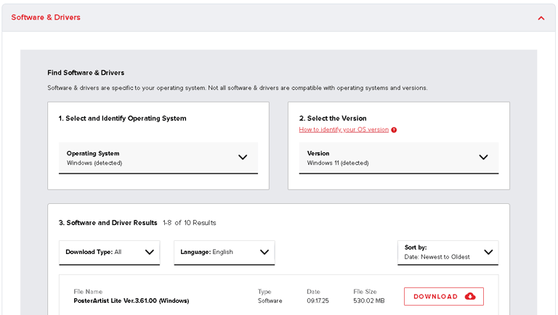Click the Sort by chevron arrow

[488, 252]
